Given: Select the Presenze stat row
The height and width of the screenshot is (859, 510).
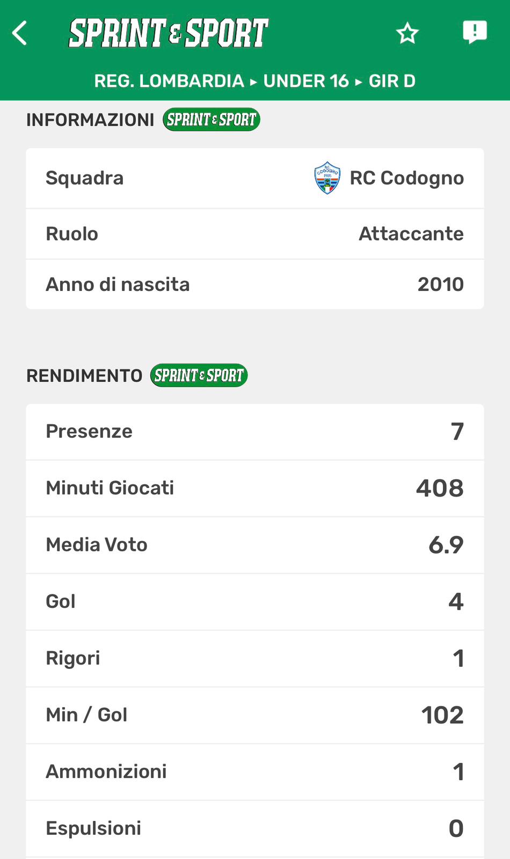Looking at the screenshot, I should pos(255,432).
